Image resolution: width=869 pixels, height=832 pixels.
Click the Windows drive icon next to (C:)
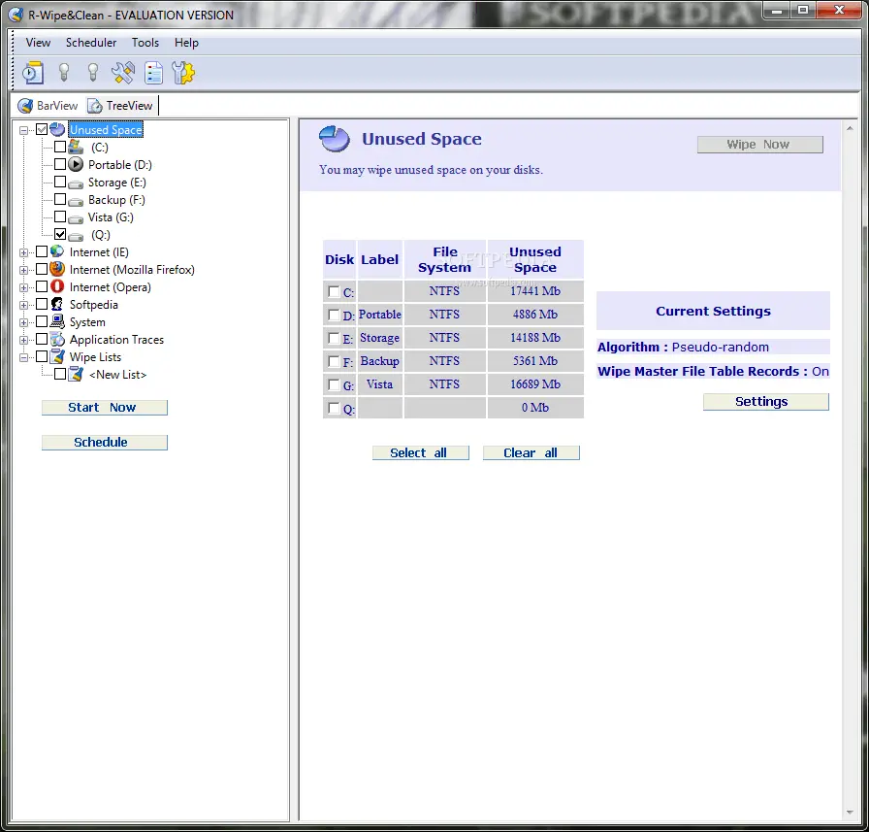(x=76, y=147)
